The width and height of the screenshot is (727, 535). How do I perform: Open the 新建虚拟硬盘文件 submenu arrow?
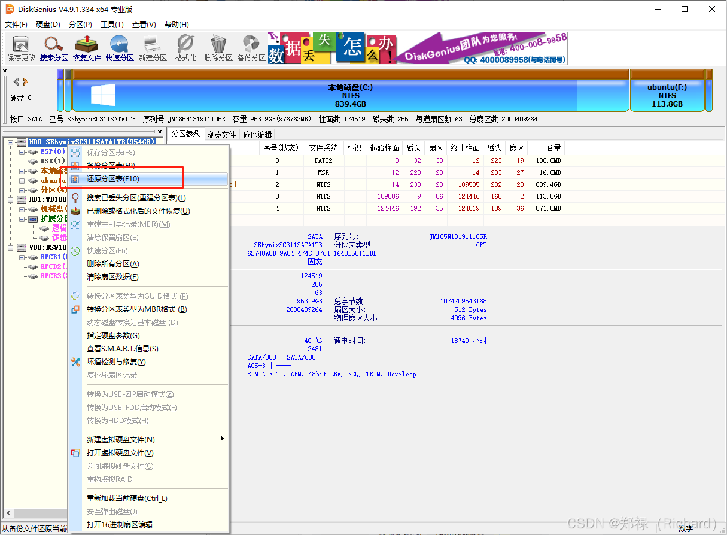(223, 439)
